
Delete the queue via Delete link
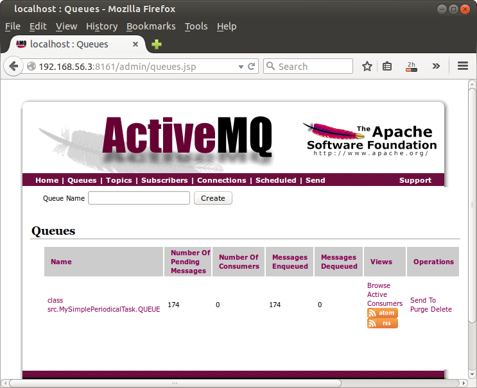(x=442, y=309)
